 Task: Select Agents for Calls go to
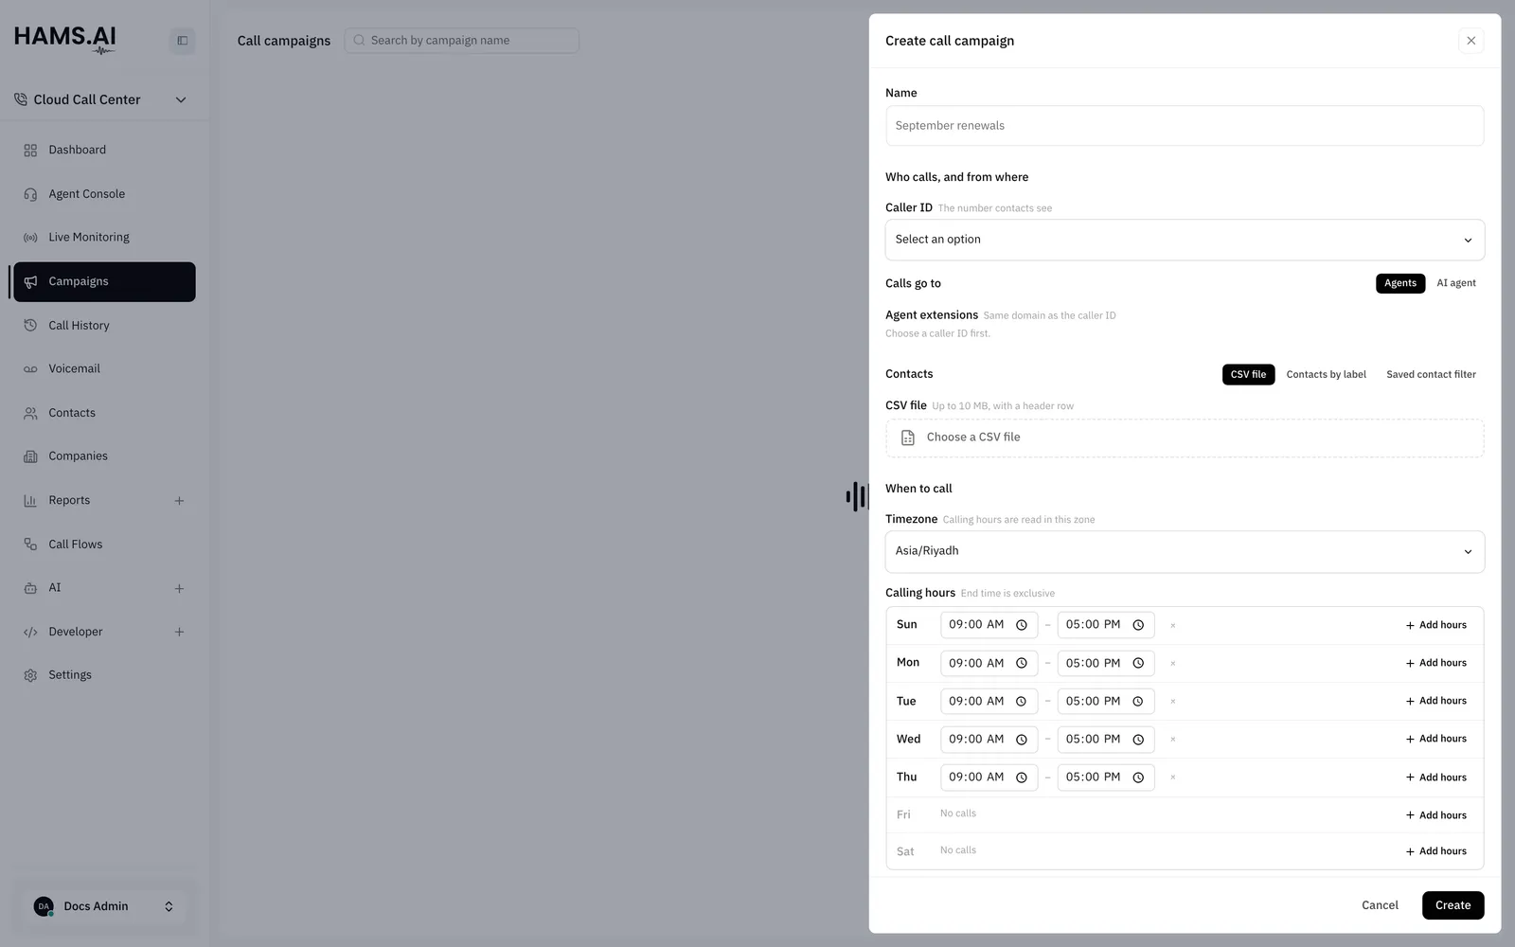1400,283
